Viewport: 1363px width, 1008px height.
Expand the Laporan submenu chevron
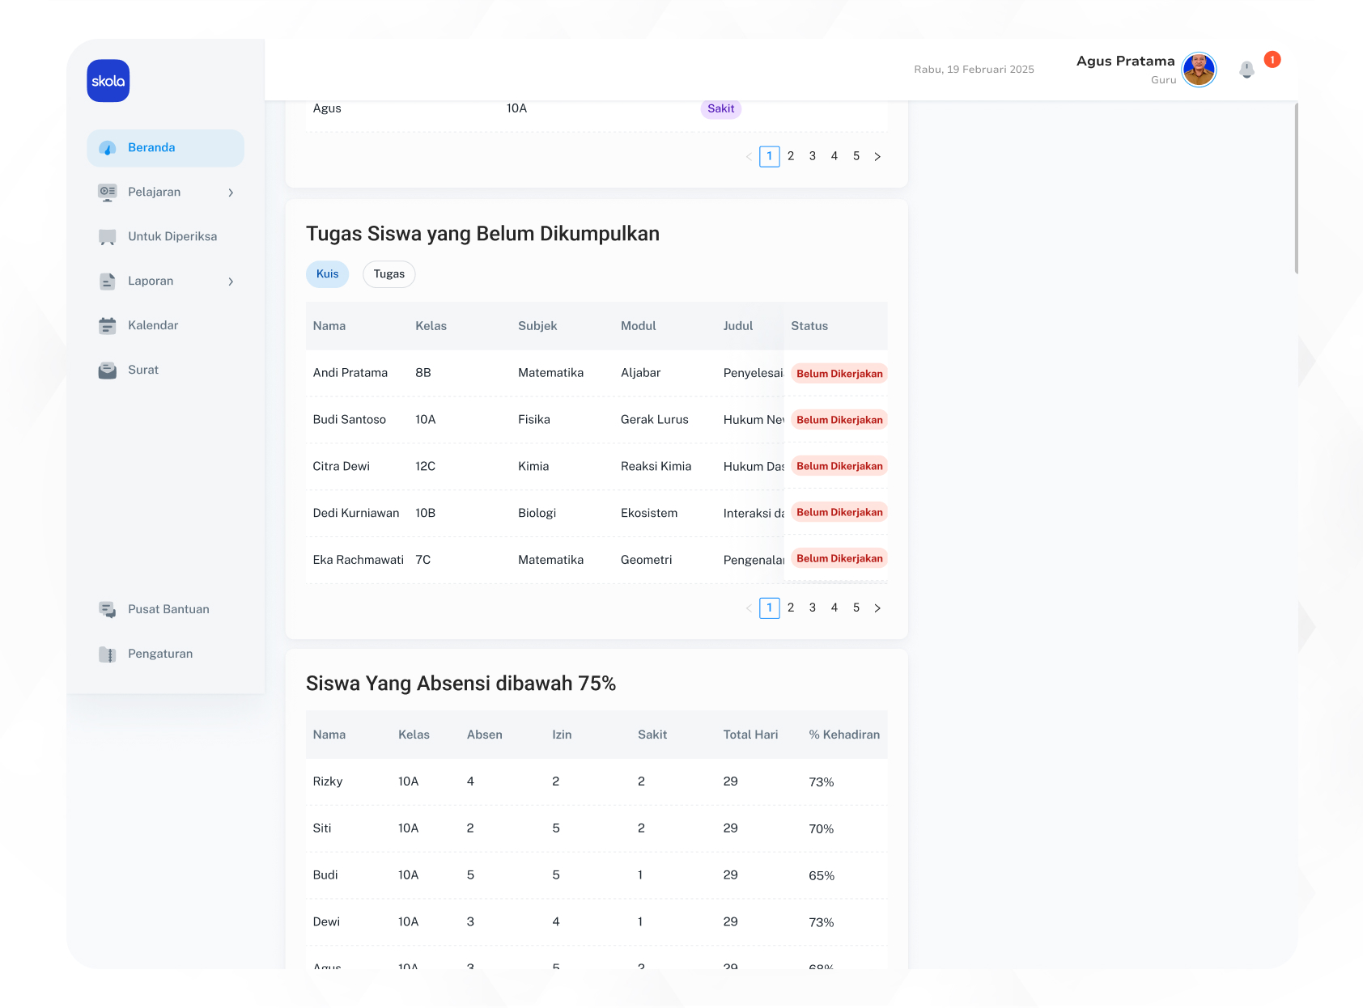231,282
